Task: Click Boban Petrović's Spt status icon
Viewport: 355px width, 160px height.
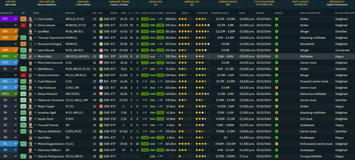Action: coord(23,94)
